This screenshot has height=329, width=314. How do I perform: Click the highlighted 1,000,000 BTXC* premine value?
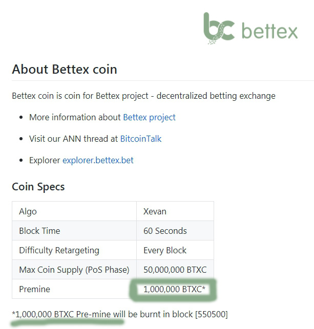(x=174, y=289)
